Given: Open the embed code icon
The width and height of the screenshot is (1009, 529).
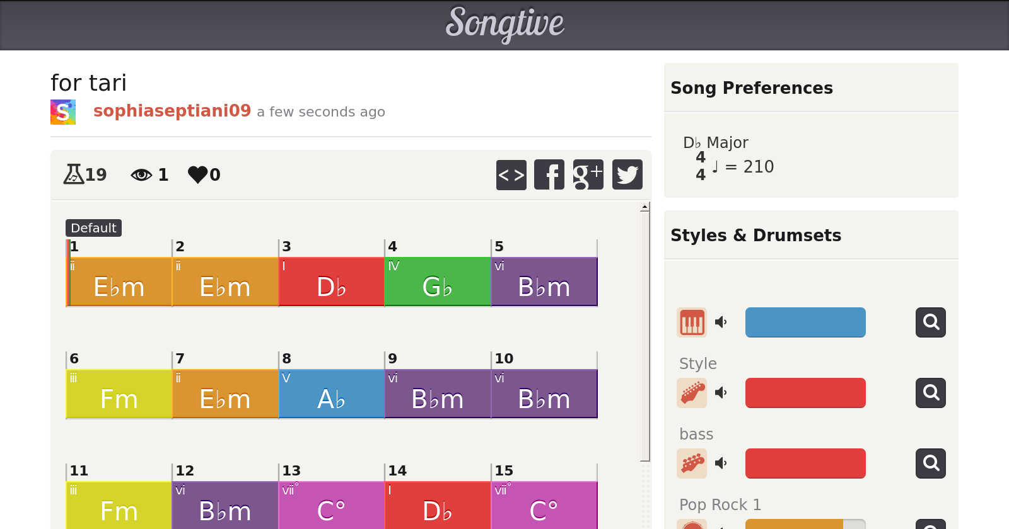Looking at the screenshot, I should pyautogui.click(x=511, y=174).
